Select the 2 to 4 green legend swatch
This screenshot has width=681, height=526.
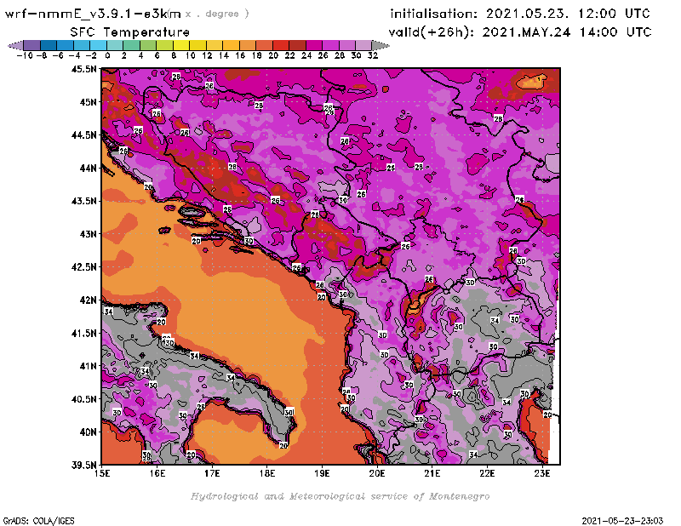point(132,45)
